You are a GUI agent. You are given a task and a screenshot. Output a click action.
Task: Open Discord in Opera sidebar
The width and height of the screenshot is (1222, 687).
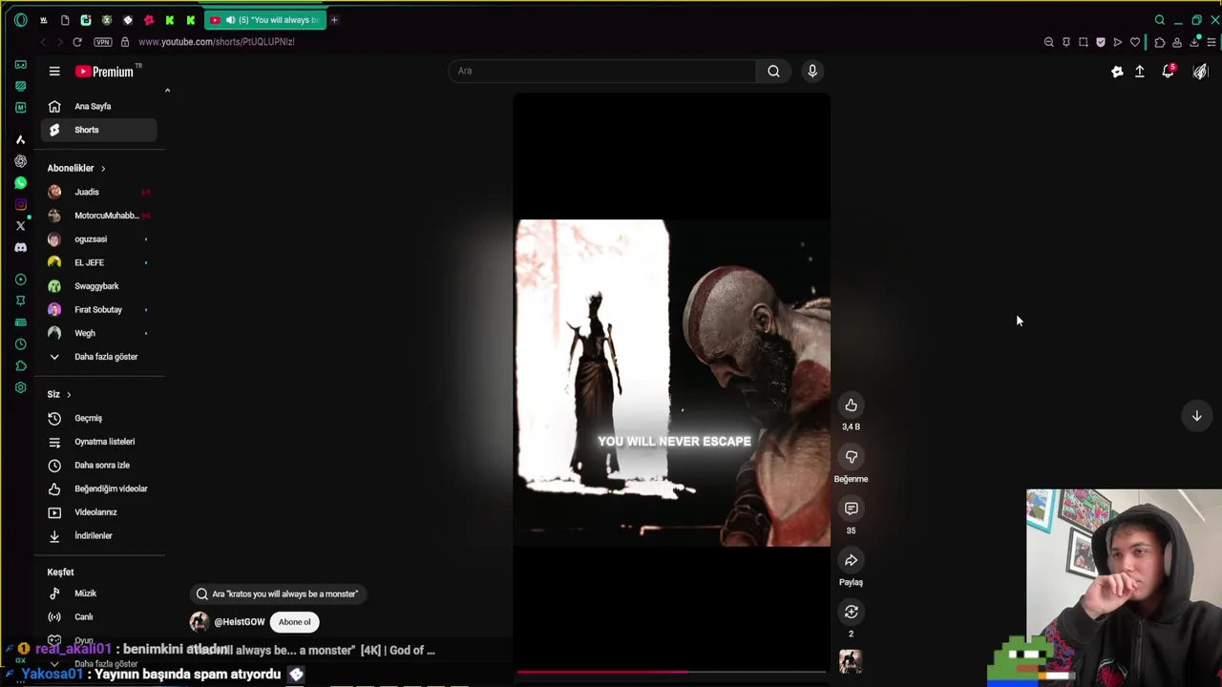21,248
